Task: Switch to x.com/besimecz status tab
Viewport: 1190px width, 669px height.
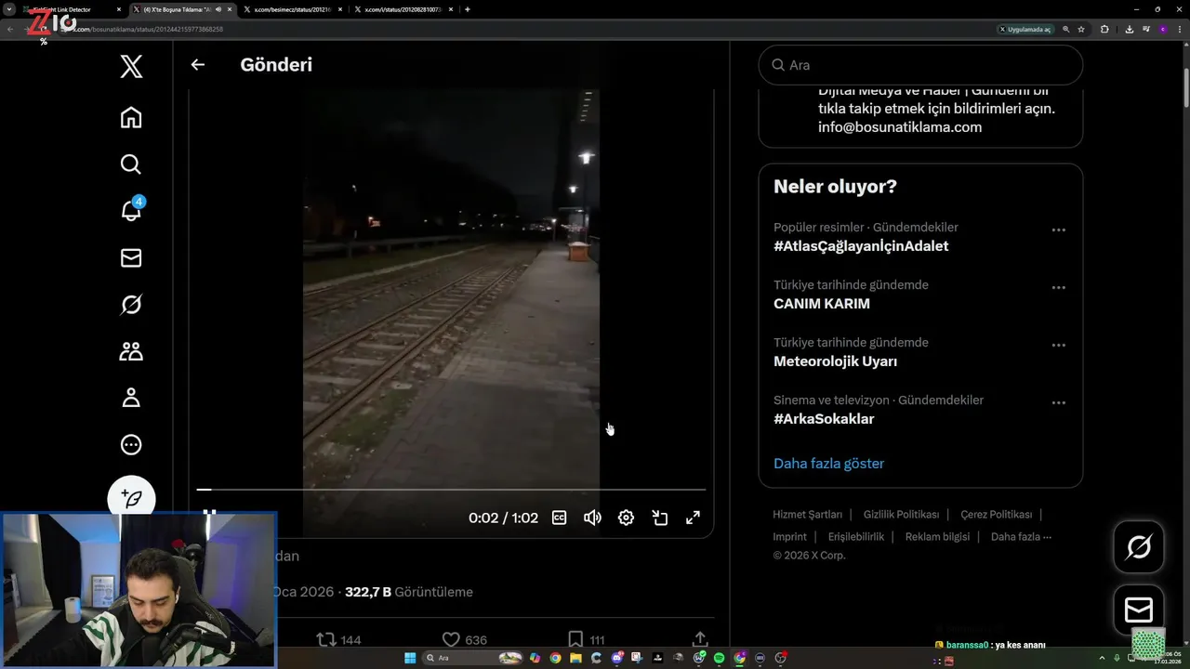Action: coord(292,9)
